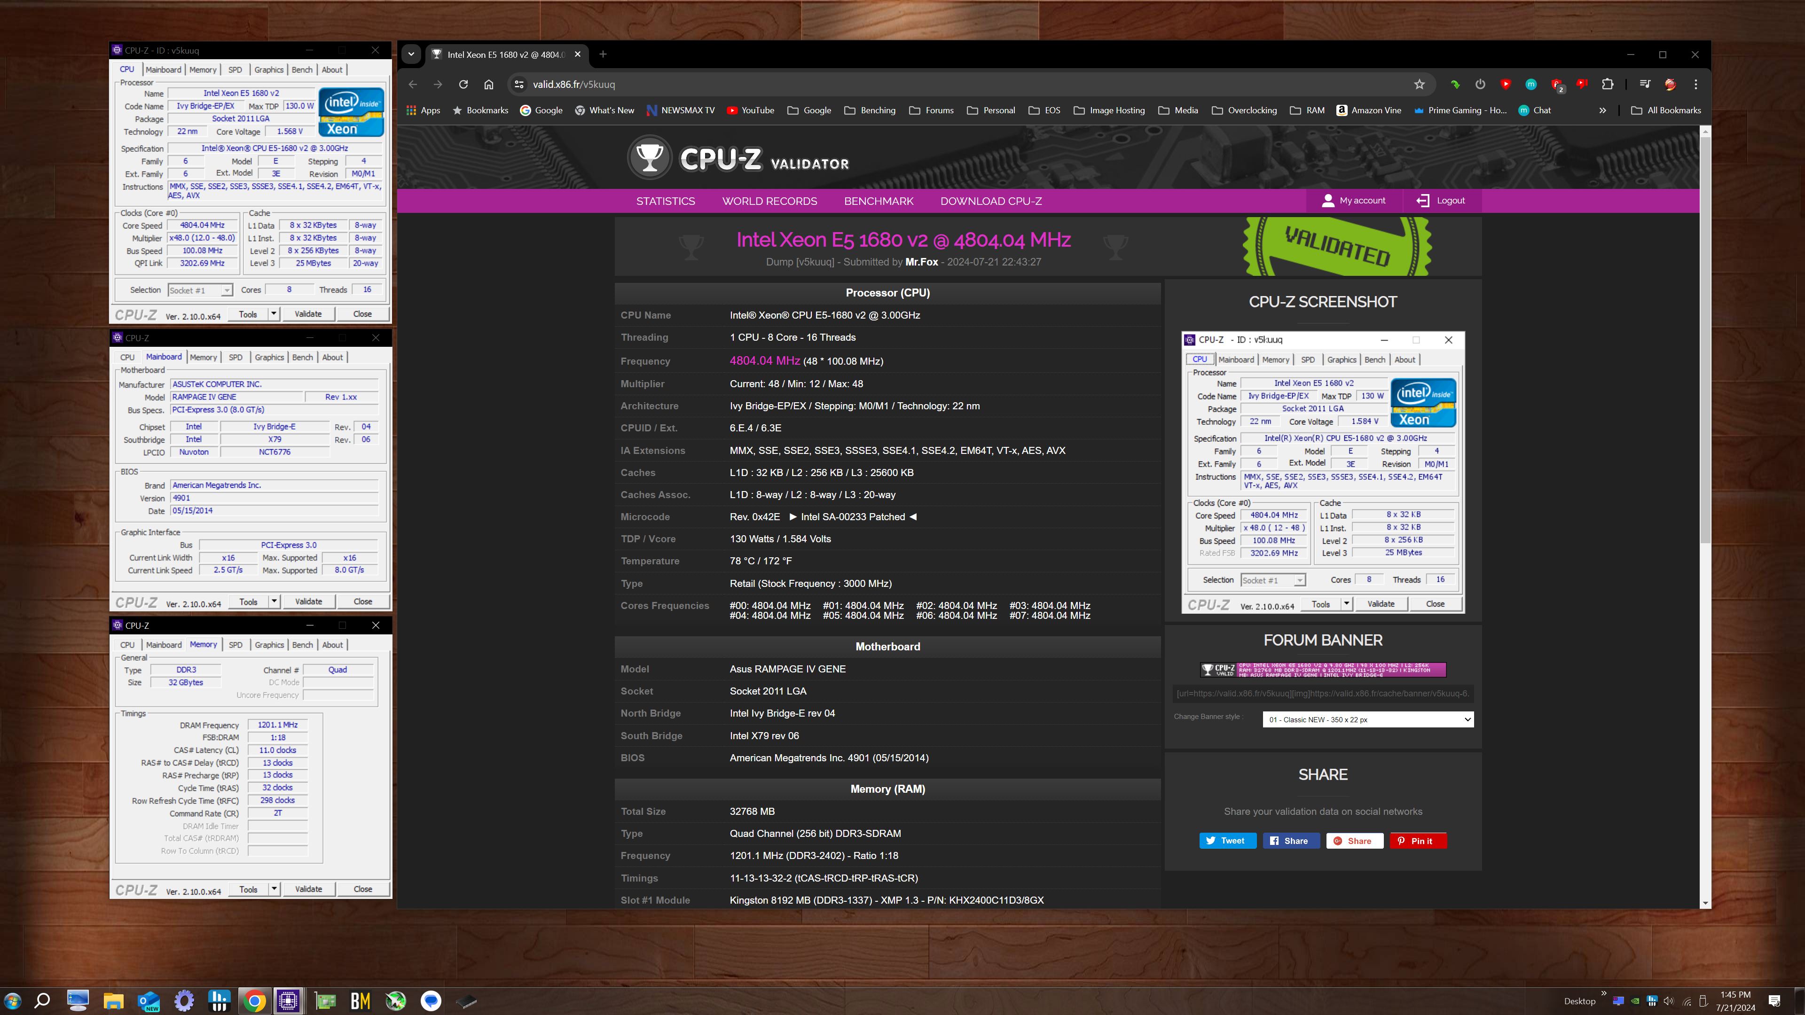Image resolution: width=1805 pixels, height=1015 pixels.
Task: Click the Pin it button
Action: point(1418,841)
